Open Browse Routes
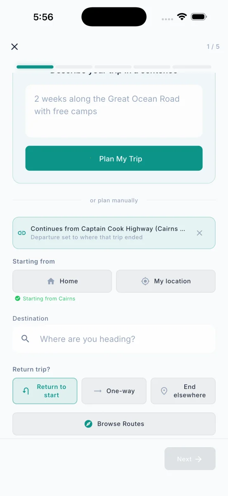This screenshot has width=228, height=496. pos(114,424)
